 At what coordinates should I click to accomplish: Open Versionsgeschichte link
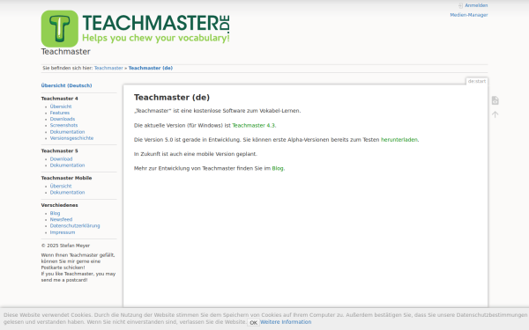(71, 138)
